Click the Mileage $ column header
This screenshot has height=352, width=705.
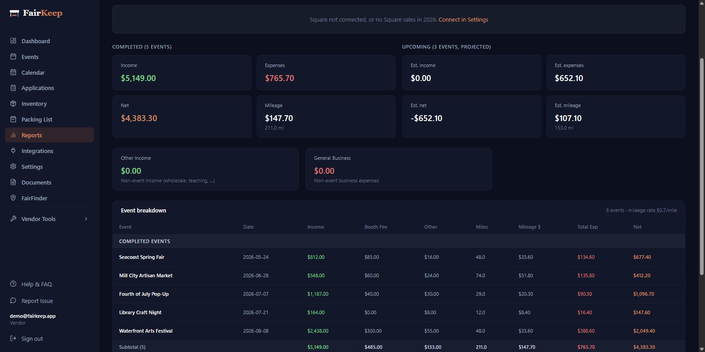click(529, 227)
